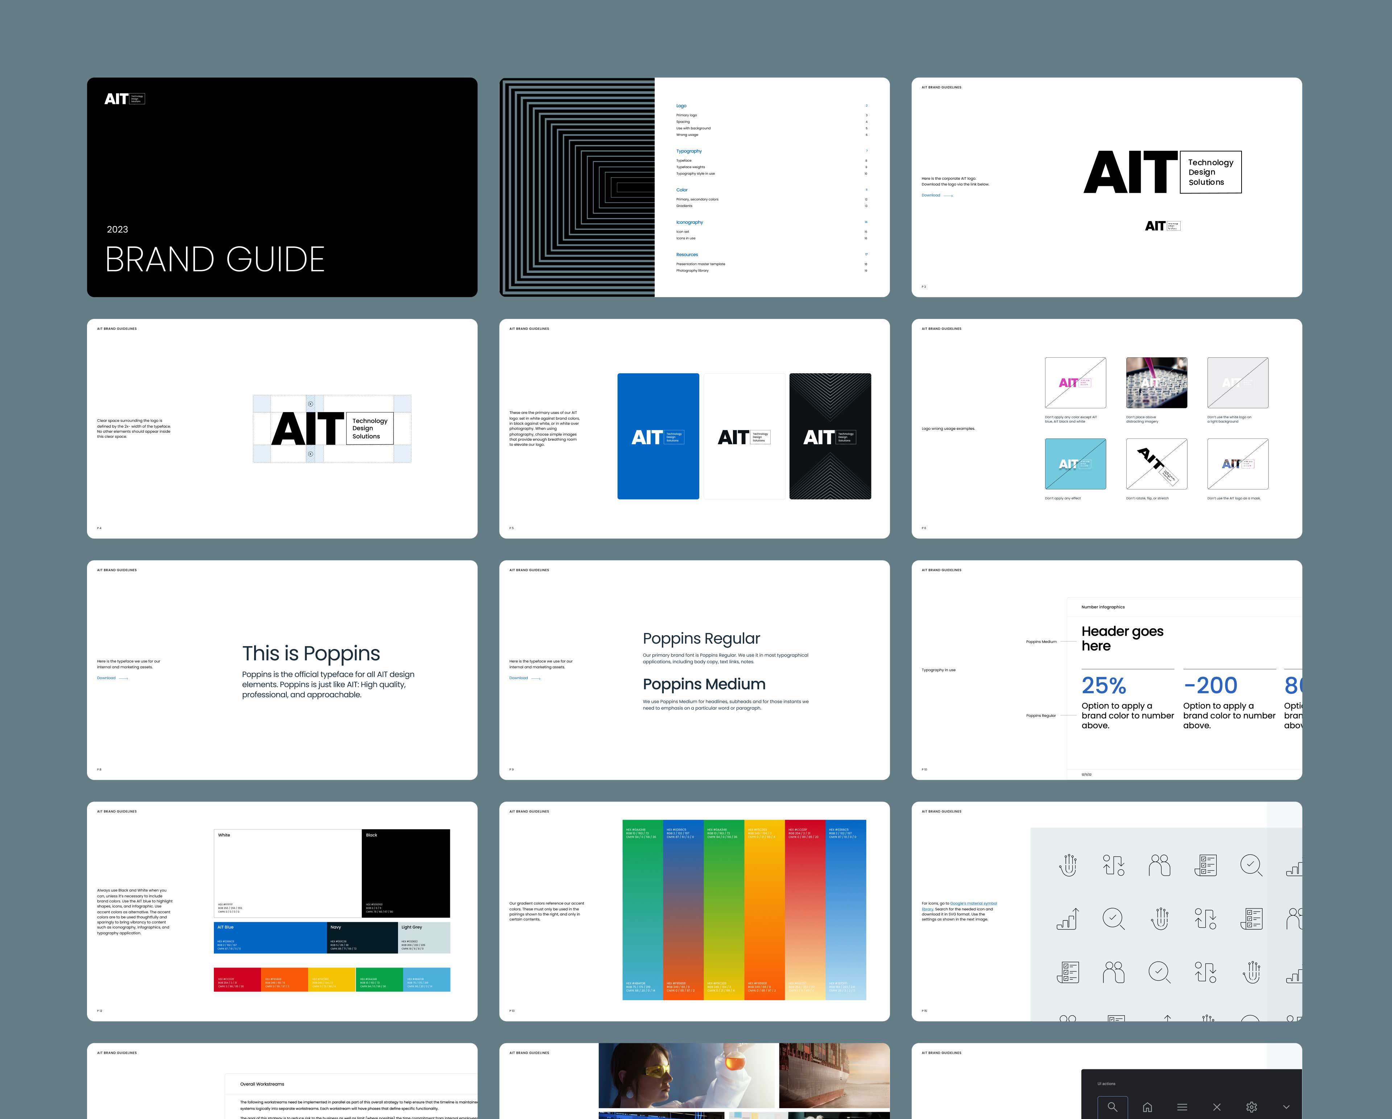Select the white background logo card
Screen dimensions: 1392x1119
click(x=745, y=436)
